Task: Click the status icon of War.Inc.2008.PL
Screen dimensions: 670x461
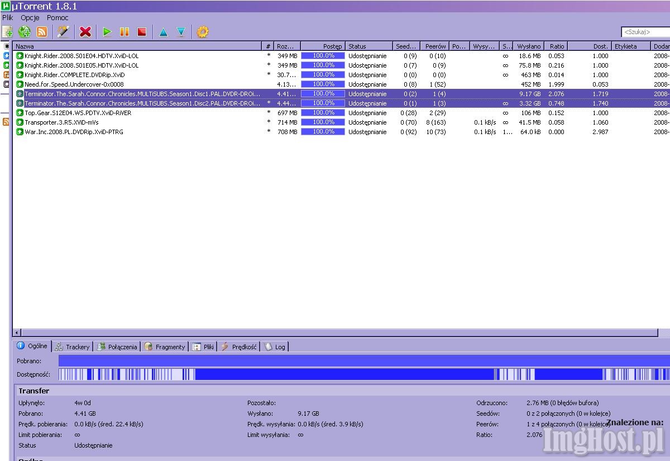Action: [20, 132]
